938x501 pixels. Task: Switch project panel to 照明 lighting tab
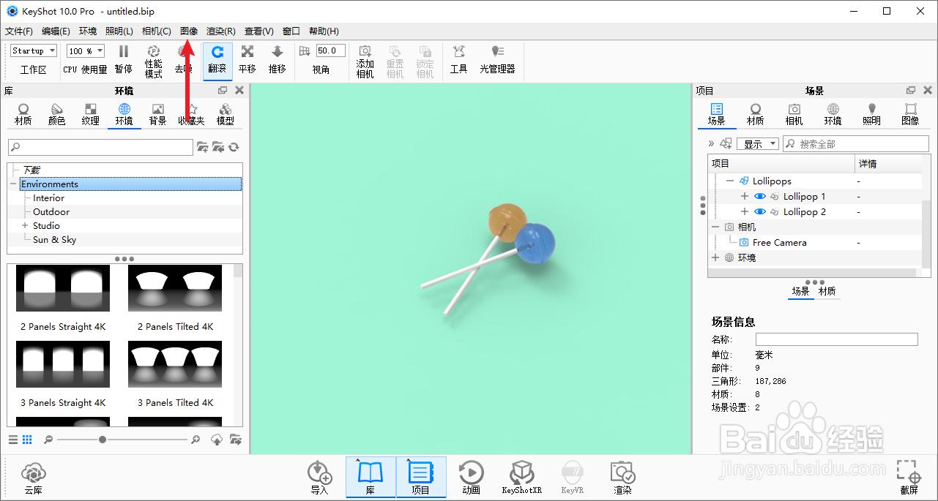click(871, 114)
